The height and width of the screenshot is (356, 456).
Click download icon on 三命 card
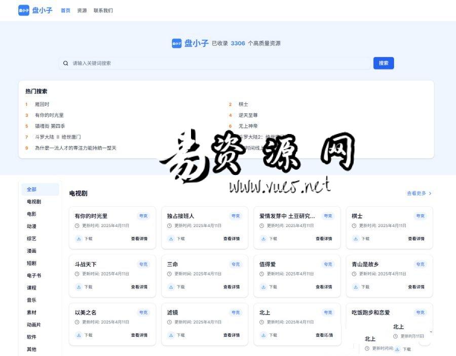click(171, 287)
